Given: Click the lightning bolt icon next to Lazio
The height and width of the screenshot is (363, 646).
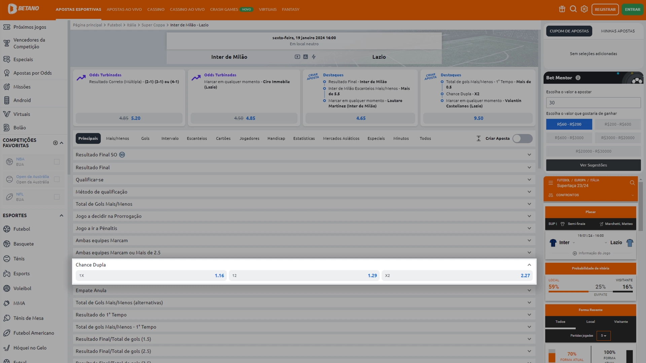Looking at the screenshot, I should (314, 57).
